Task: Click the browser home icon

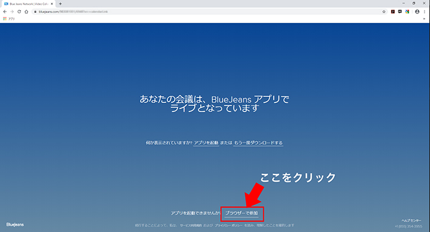Action: click(x=26, y=12)
